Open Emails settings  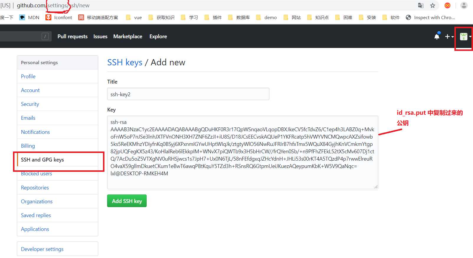coord(58,118)
